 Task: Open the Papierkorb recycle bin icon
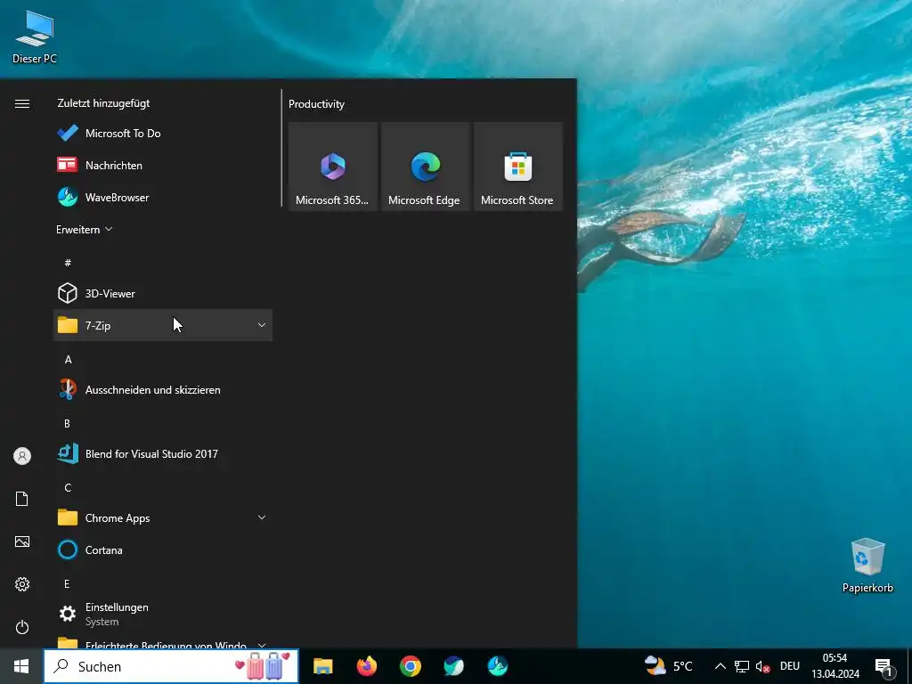tap(867, 566)
